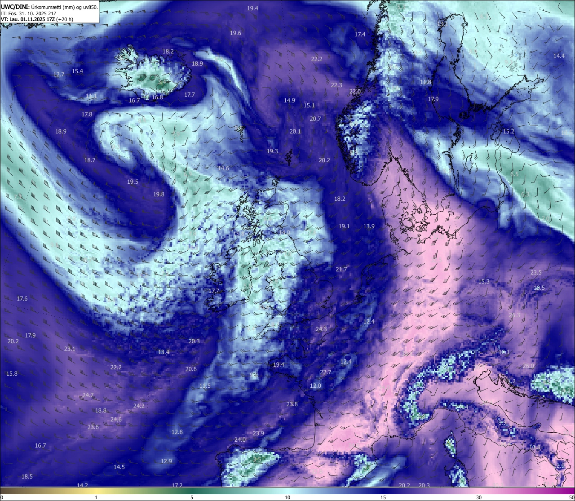Click the 24.2 value label
The height and width of the screenshot is (501, 575).
click(139, 406)
